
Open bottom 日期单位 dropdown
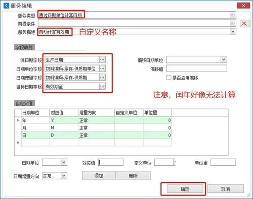tap(64, 162)
